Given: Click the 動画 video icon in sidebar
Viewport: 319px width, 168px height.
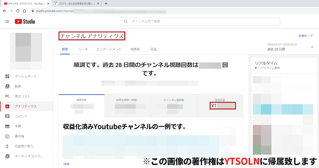Looking at the screenshot, I should point(7,86).
